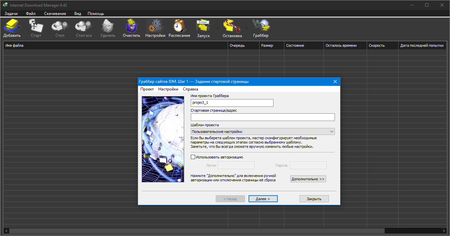Open the Скачивание menu
450x236 pixels.
[x=55, y=14]
